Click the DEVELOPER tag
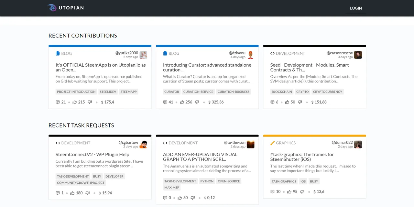414x207 pixels. click(114, 176)
